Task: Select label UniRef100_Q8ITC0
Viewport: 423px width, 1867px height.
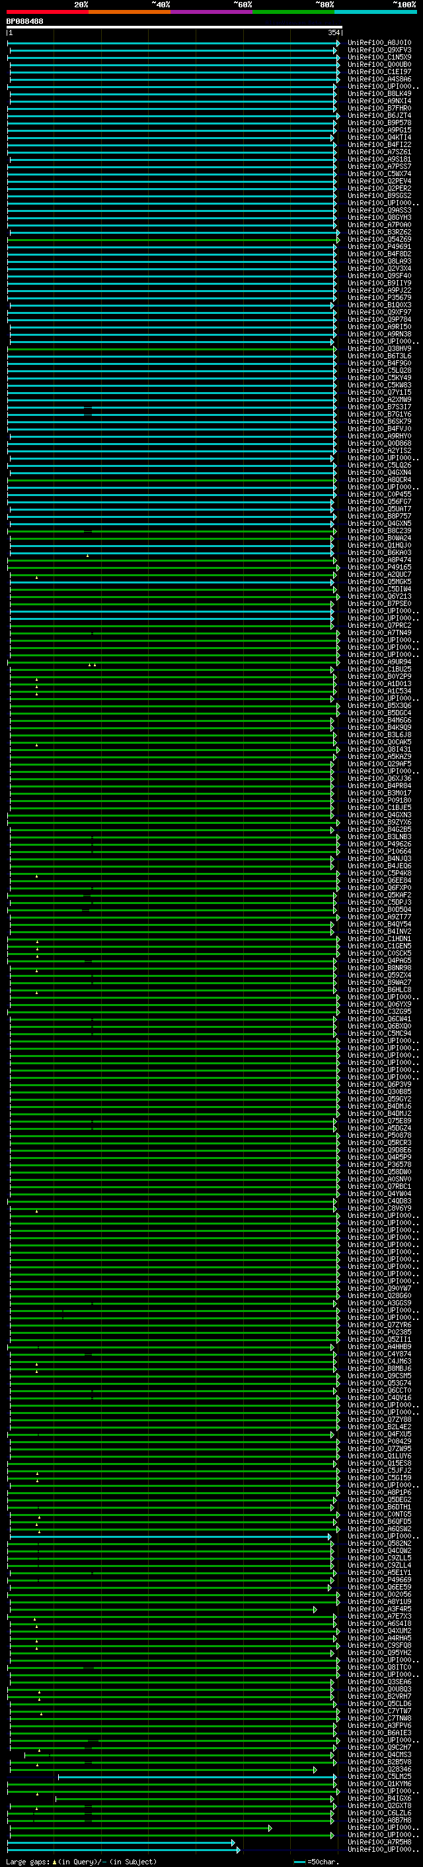Action: [x=379, y=1668]
